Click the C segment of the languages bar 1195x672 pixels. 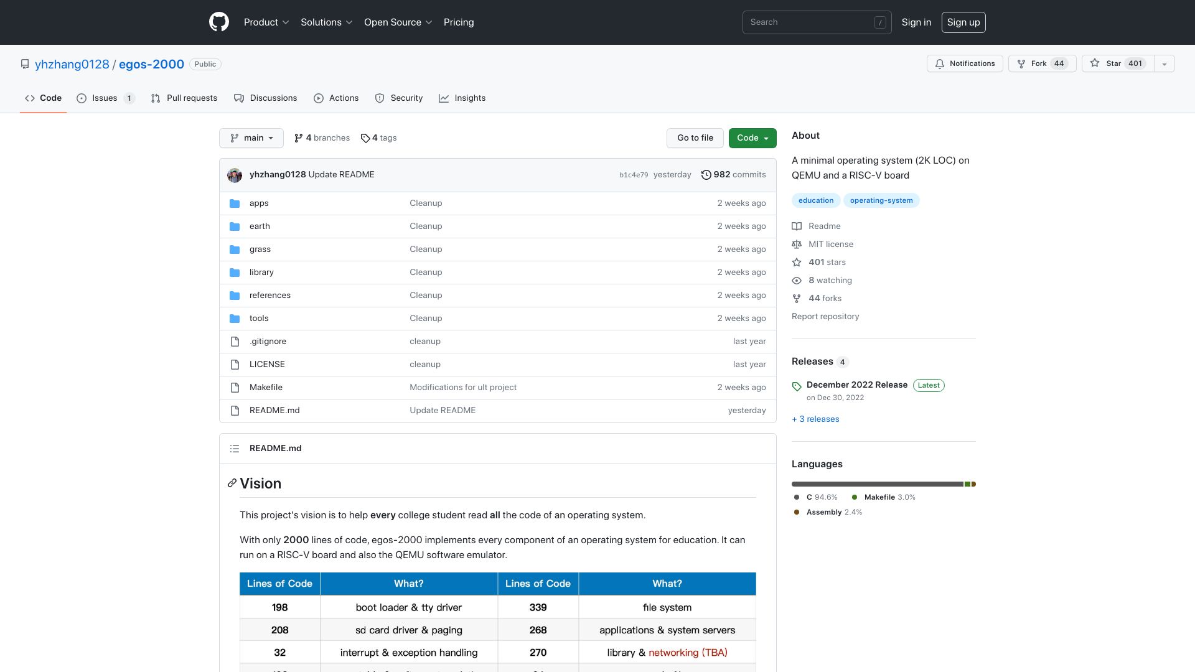click(x=877, y=484)
